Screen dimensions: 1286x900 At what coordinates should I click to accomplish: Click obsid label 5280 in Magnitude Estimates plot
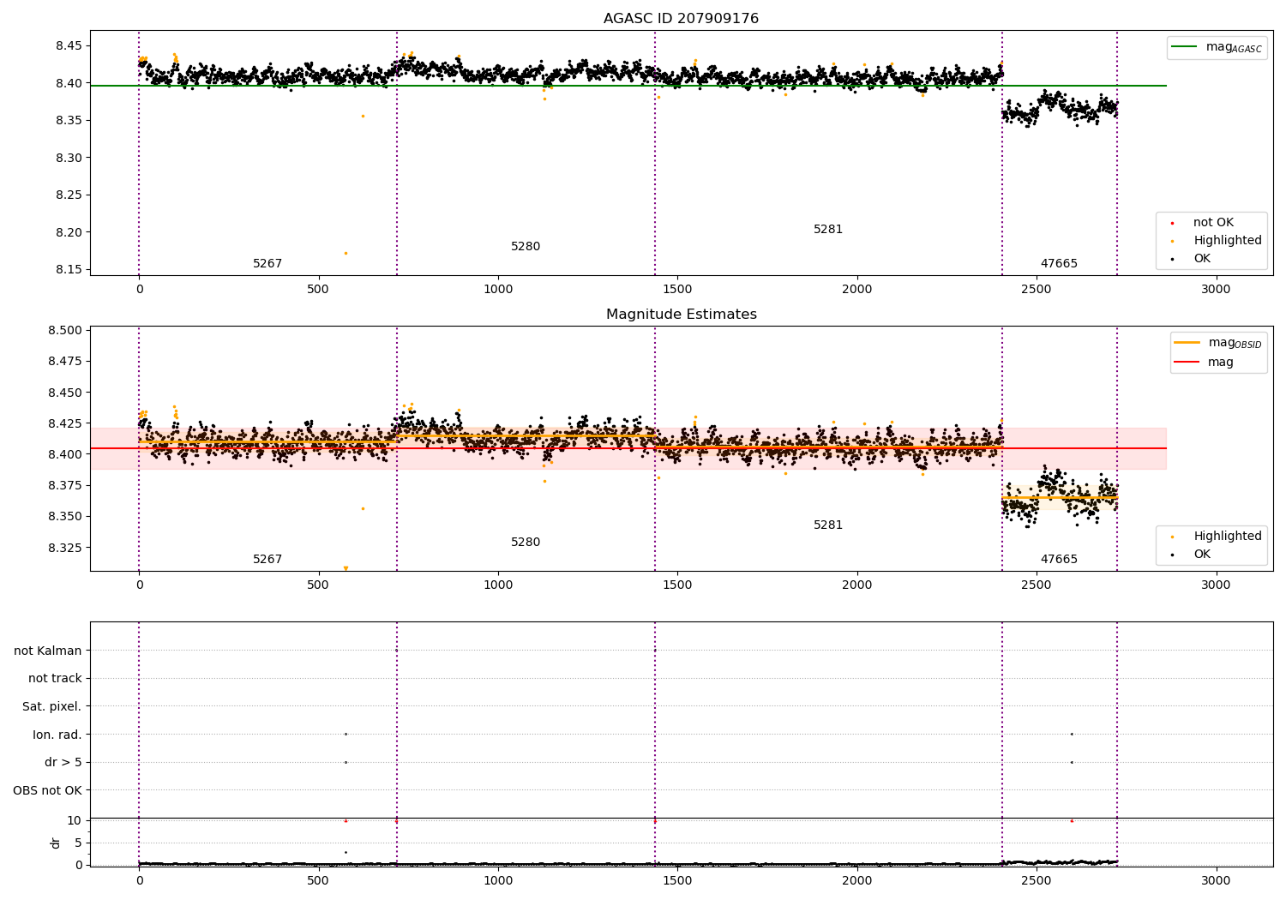point(526,542)
